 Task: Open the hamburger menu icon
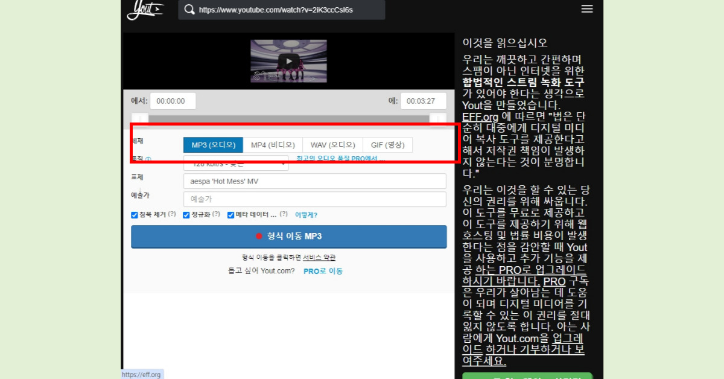click(x=586, y=9)
